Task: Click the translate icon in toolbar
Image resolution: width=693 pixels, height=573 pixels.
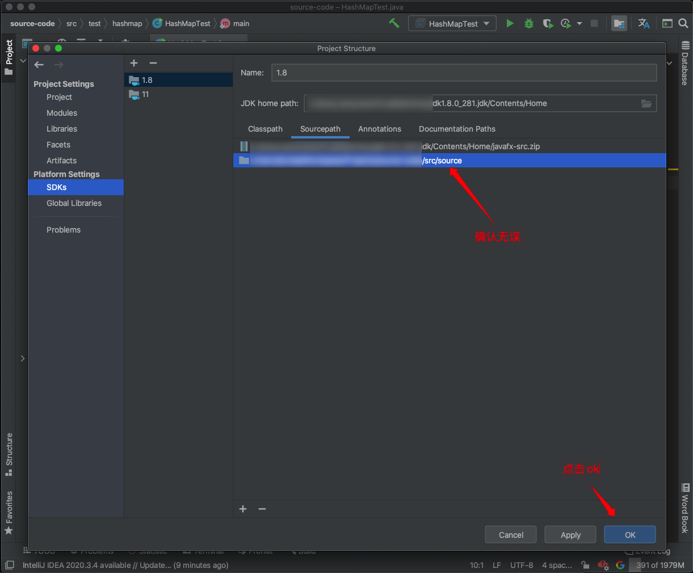Action: coord(644,23)
